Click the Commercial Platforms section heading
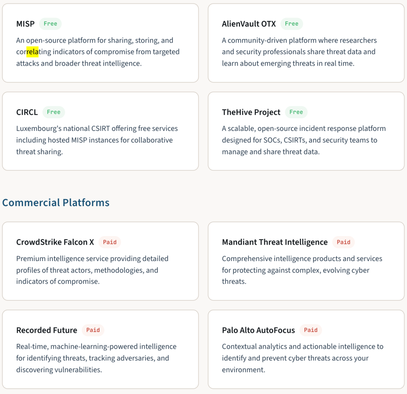Viewport: 407px width, 394px height. (56, 203)
